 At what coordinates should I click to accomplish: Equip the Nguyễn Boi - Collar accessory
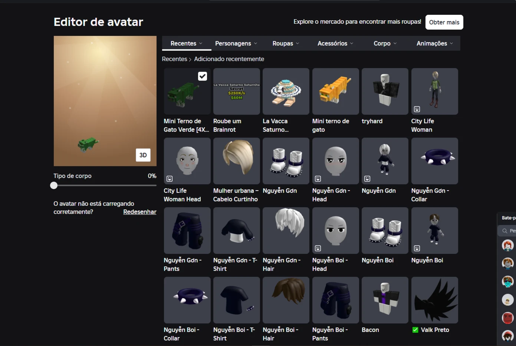pyautogui.click(x=187, y=300)
